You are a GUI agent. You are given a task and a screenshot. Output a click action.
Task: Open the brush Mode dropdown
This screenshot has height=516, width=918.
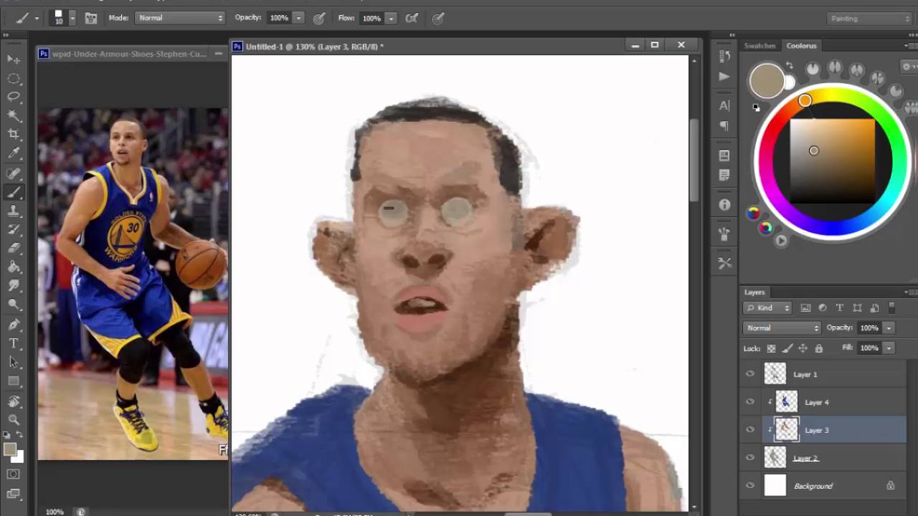coord(179,18)
